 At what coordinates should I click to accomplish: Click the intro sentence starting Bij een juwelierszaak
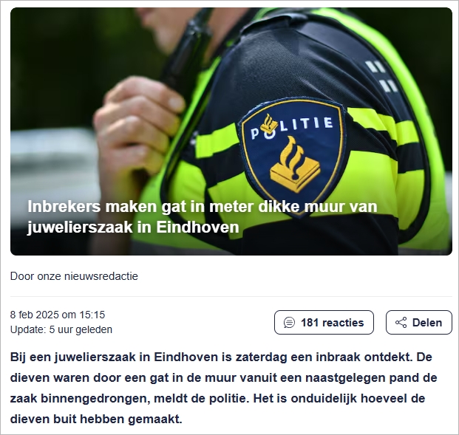[x=221, y=357]
